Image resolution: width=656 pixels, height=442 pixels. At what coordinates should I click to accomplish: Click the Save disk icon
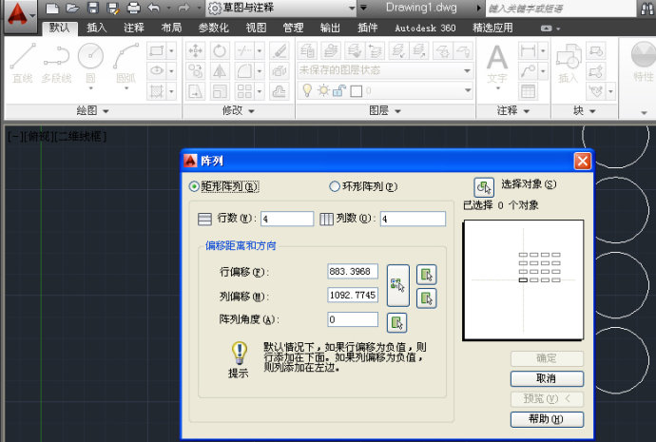coord(93,8)
